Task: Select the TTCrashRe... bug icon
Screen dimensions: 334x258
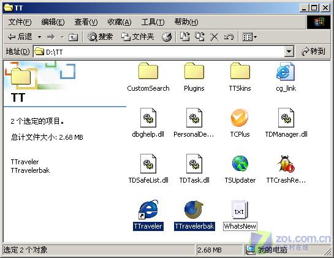Action: pyautogui.click(x=286, y=164)
